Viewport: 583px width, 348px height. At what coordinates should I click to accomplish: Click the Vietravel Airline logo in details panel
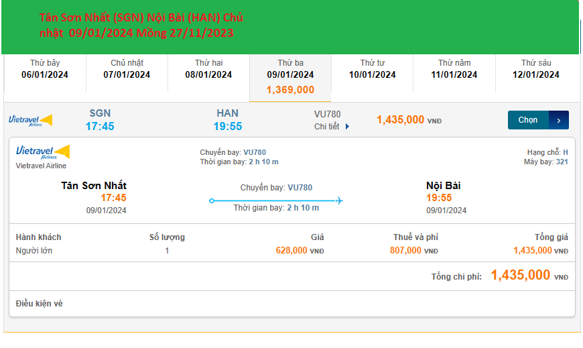coord(42,152)
